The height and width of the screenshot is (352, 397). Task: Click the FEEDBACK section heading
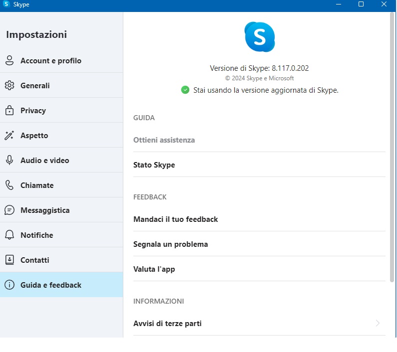coord(150,197)
